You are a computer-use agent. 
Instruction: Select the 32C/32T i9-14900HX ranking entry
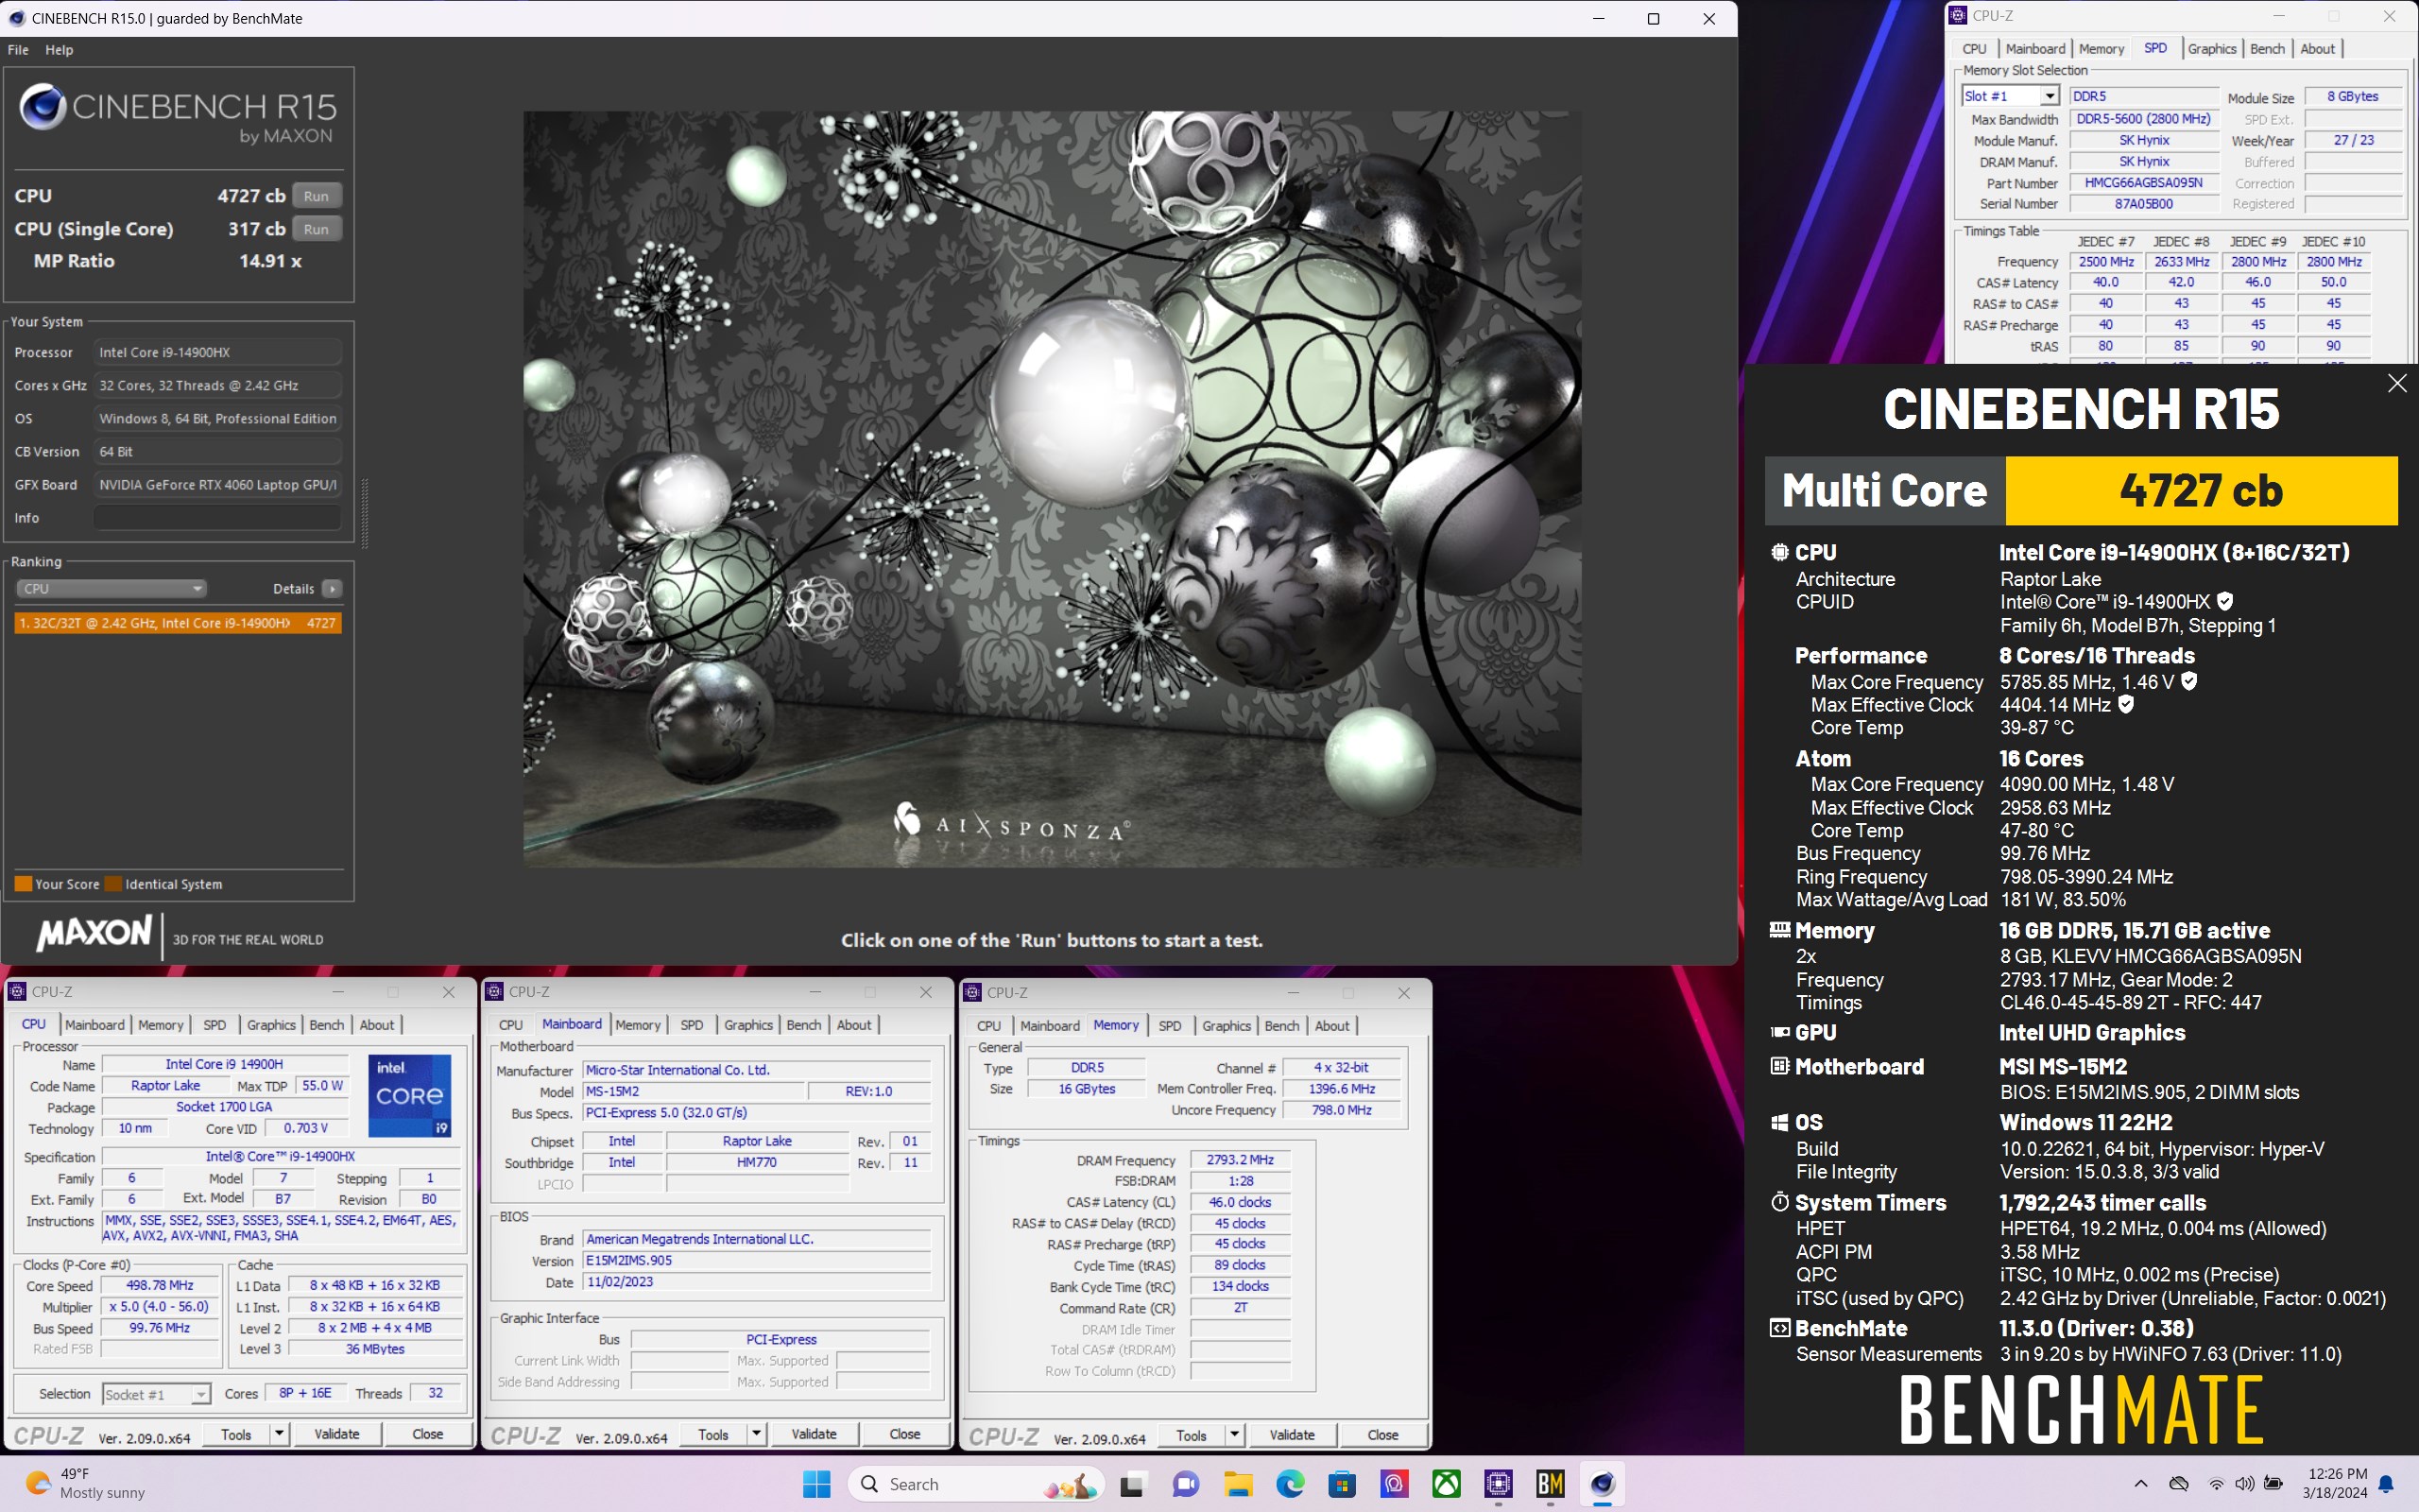coord(178,623)
